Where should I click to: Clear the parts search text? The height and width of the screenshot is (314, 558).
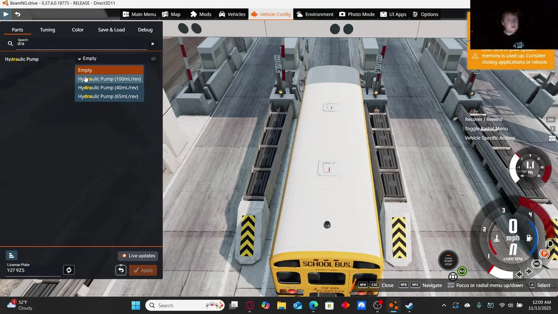point(153,44)
